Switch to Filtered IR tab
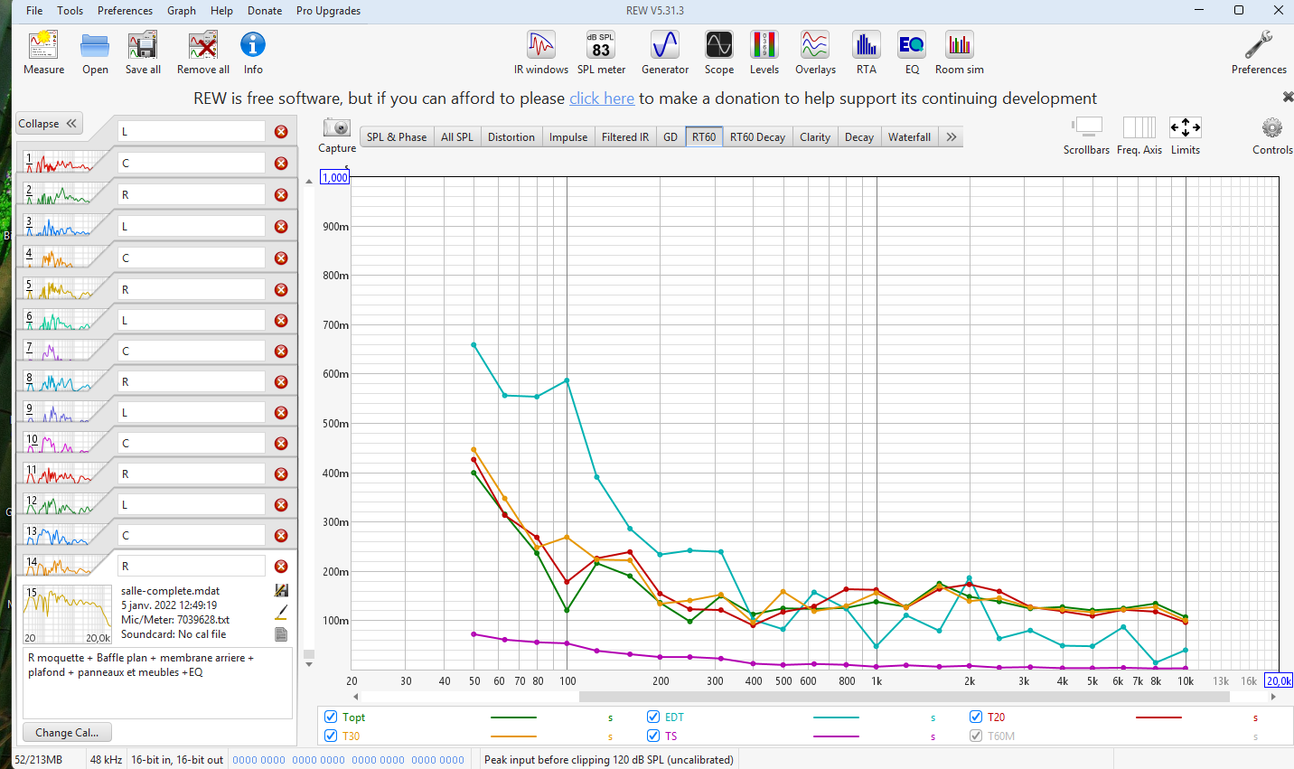Viewport: 1294px width, 769px height. (x=625, y=137)
